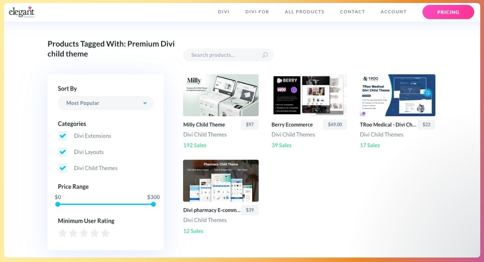Image resolution: width=484 pixels, height=262 pixels.
Task: Set minimum rating to one star
Action: [63, 233]
